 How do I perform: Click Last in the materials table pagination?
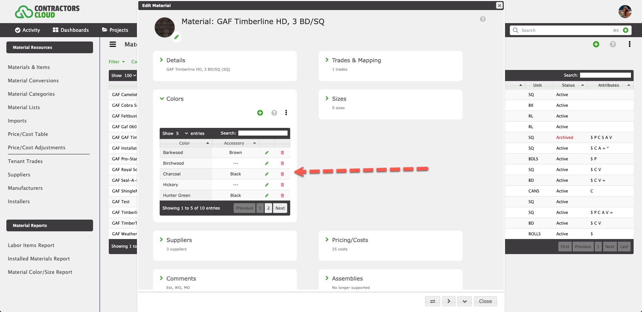point(624,247)
